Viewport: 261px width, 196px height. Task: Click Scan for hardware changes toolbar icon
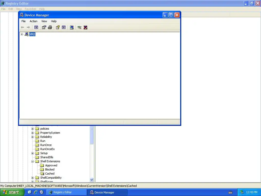point(72,27)
